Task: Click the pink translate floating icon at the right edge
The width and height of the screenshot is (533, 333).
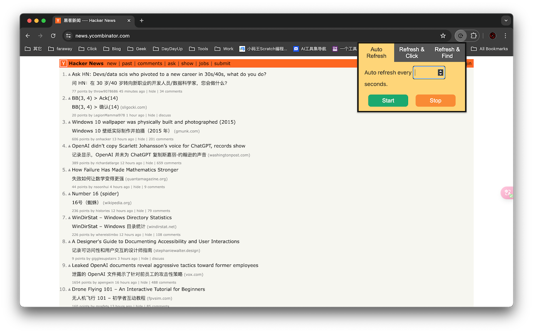Action: (x=507, y=193)
